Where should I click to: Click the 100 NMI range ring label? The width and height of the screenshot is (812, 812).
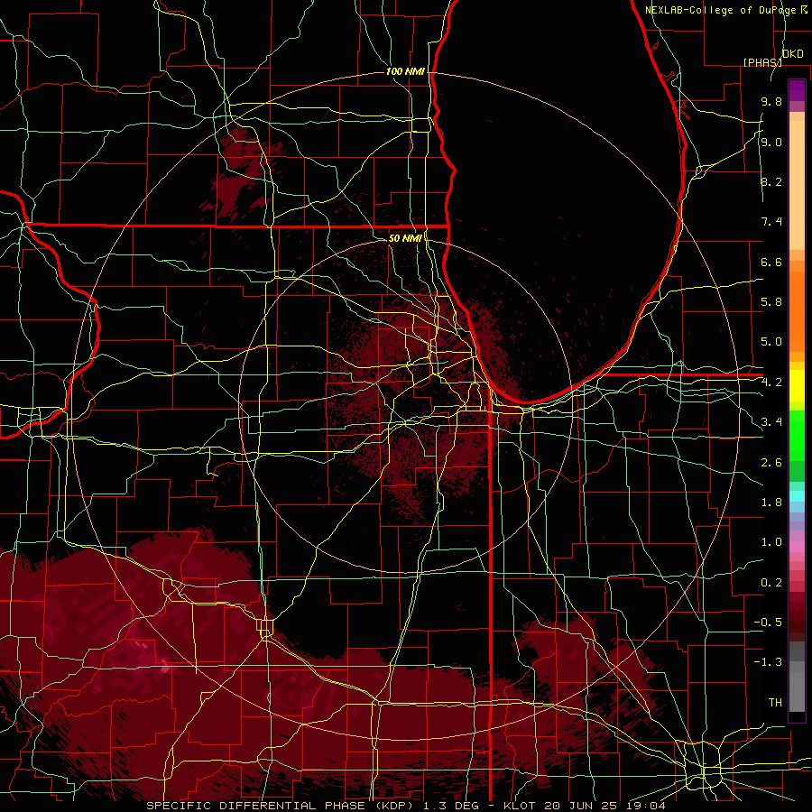[x=405, y=71]
